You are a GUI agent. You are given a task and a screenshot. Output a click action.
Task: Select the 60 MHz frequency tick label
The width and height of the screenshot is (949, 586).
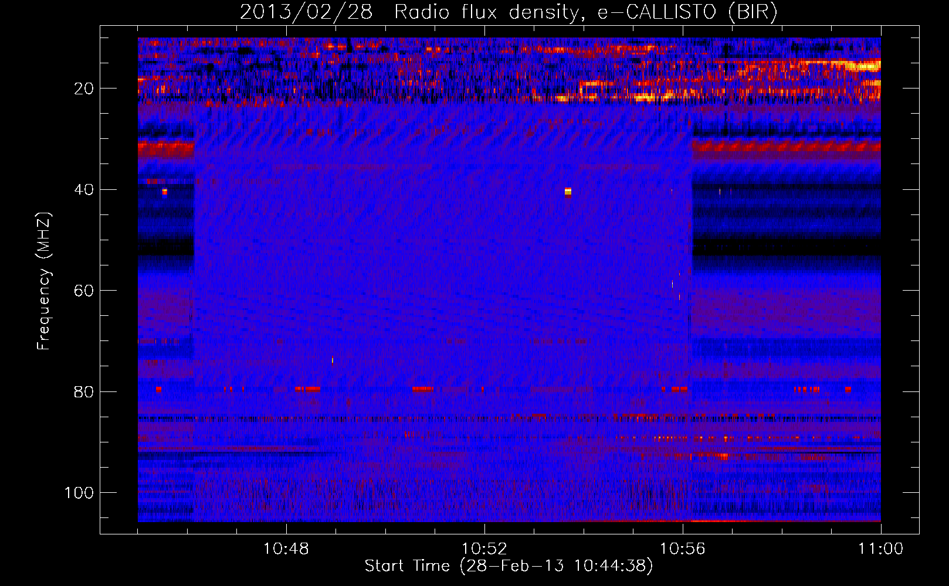(x=84, y=291)
